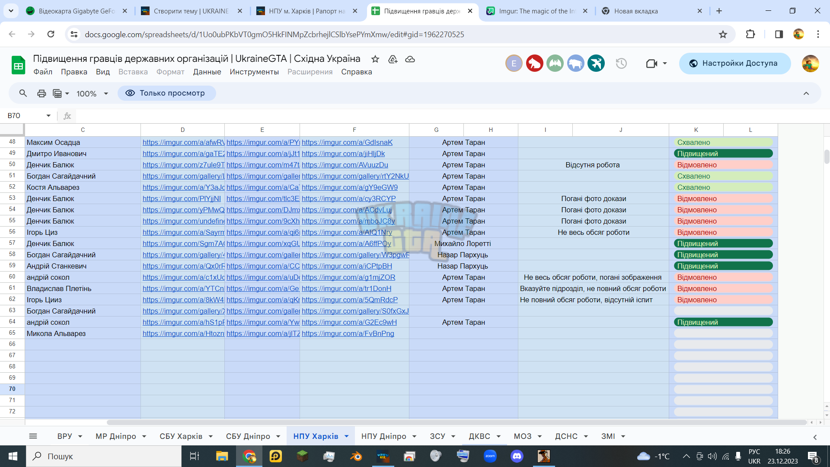
Task: Switch to the ДКВС sheet tab
Action: [x=479, y=436]
